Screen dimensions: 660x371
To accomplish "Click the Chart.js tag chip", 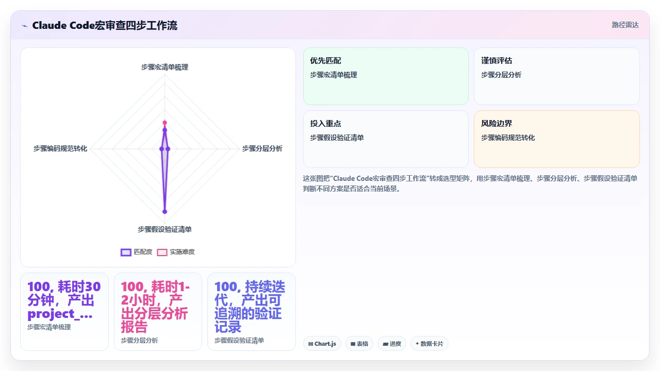I will point(322,344).
